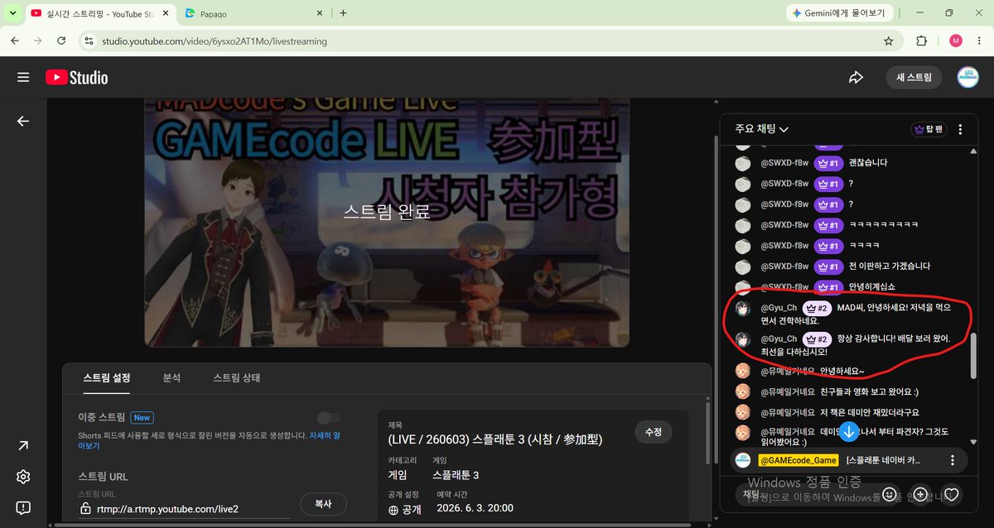Click chat message 괜찮습니다

(868, 163)
